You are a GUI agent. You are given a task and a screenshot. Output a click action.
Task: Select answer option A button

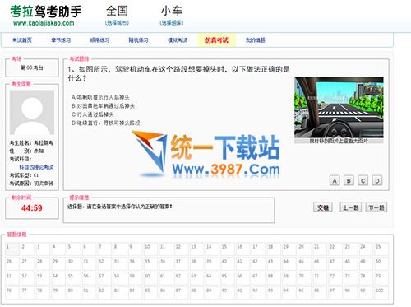[x=335, y=181]
